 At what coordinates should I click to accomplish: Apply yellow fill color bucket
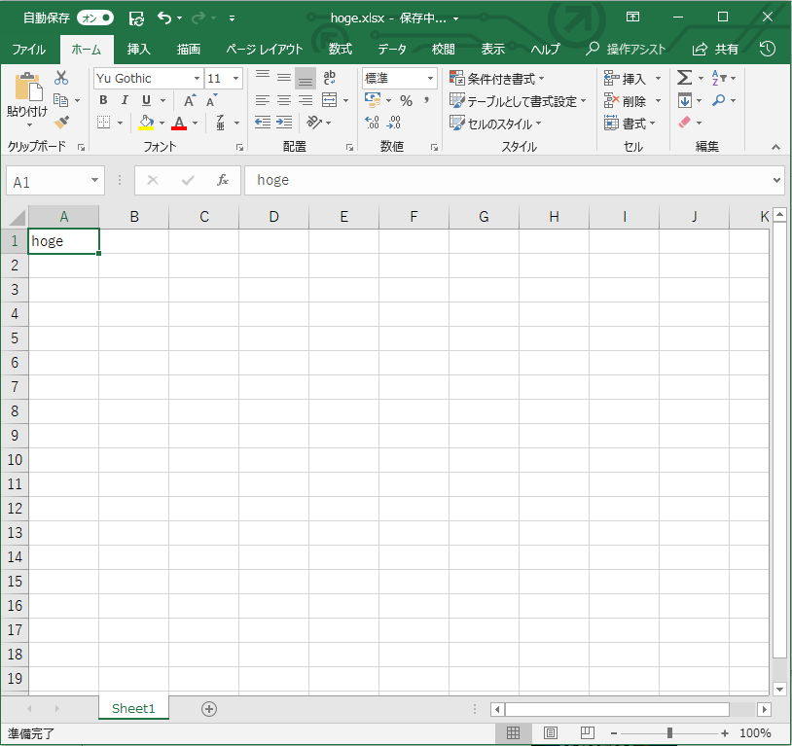click(x=146, y=123)
